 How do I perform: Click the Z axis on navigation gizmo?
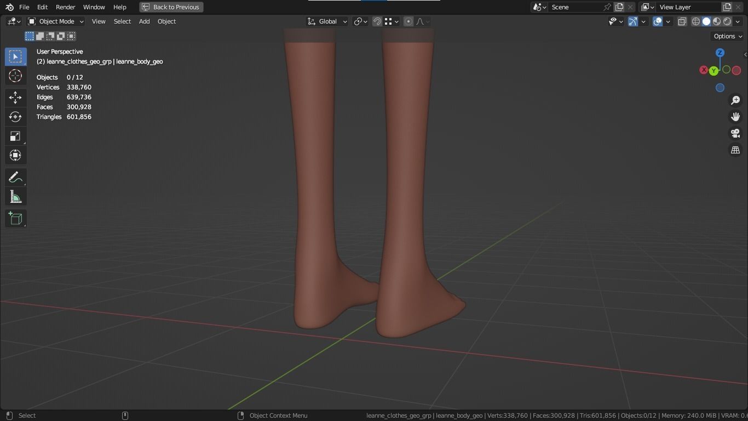720,53
